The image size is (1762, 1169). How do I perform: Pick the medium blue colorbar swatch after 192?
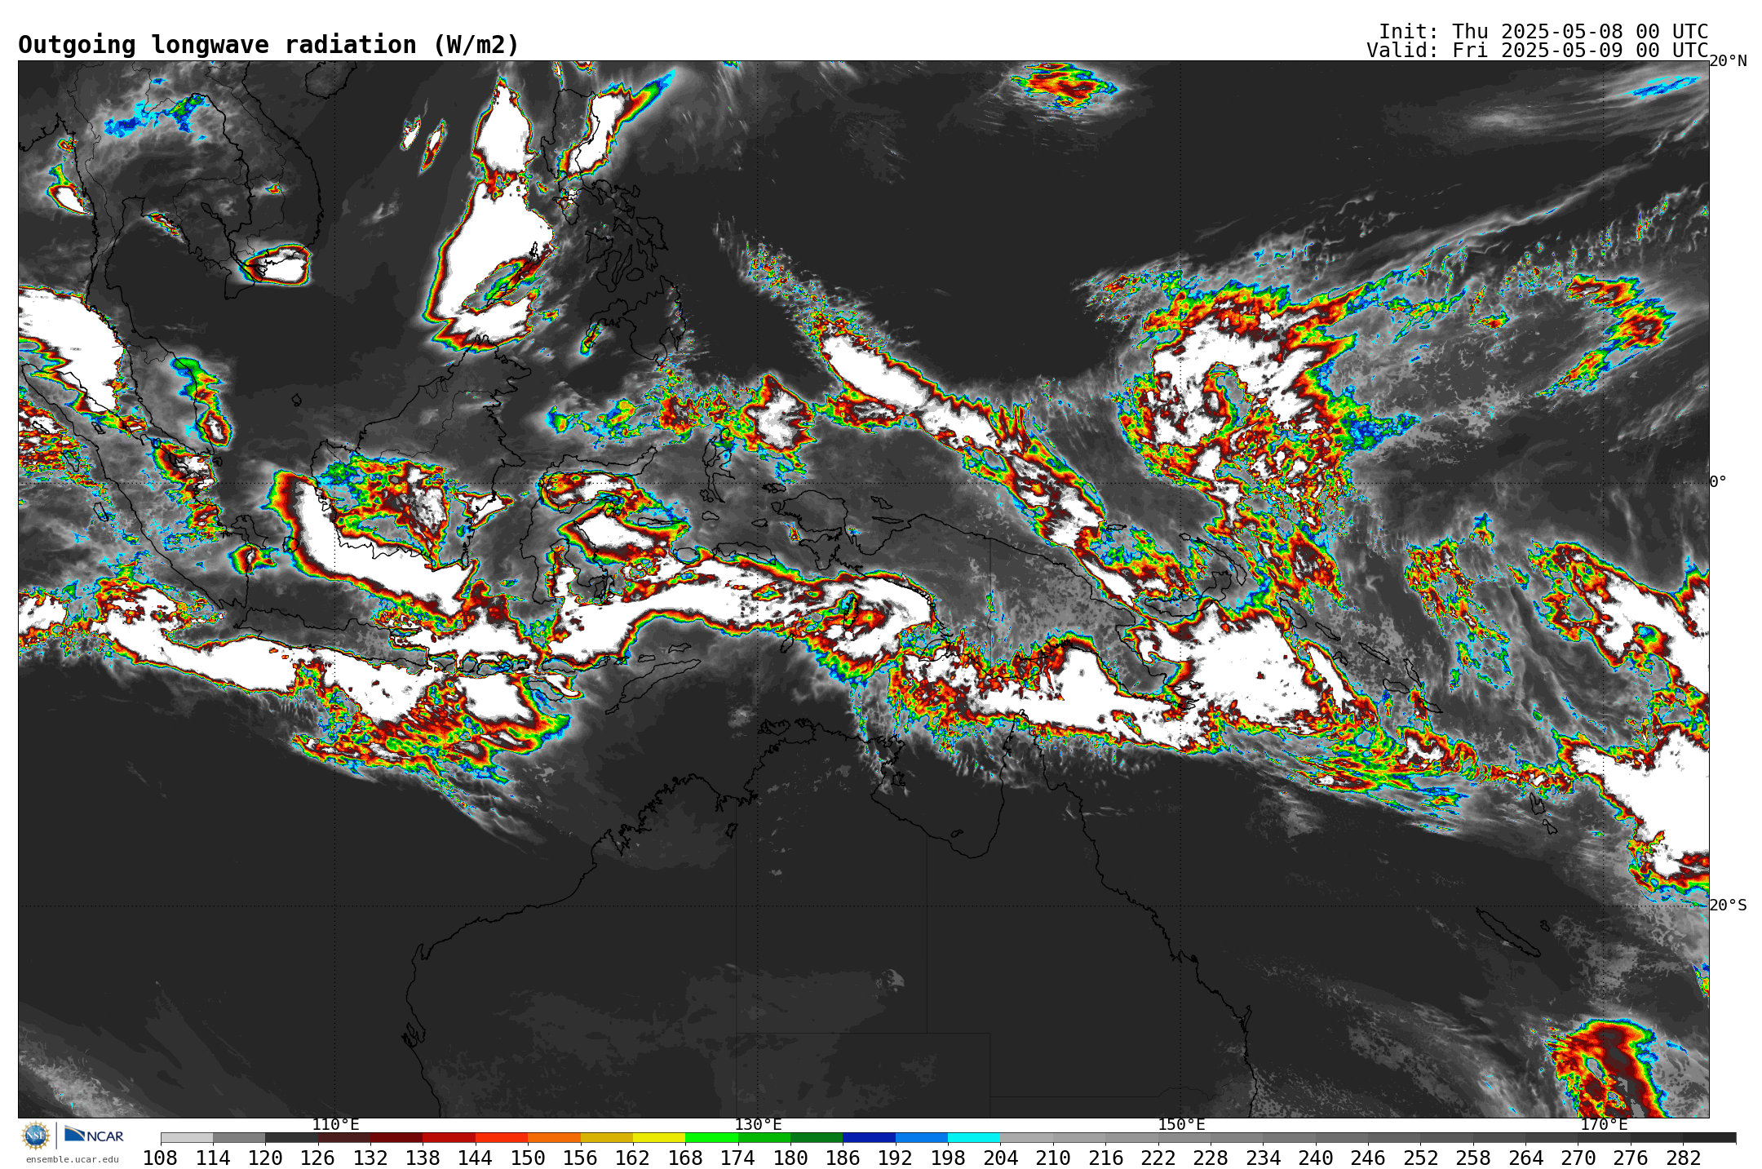tap(922, 1137)
